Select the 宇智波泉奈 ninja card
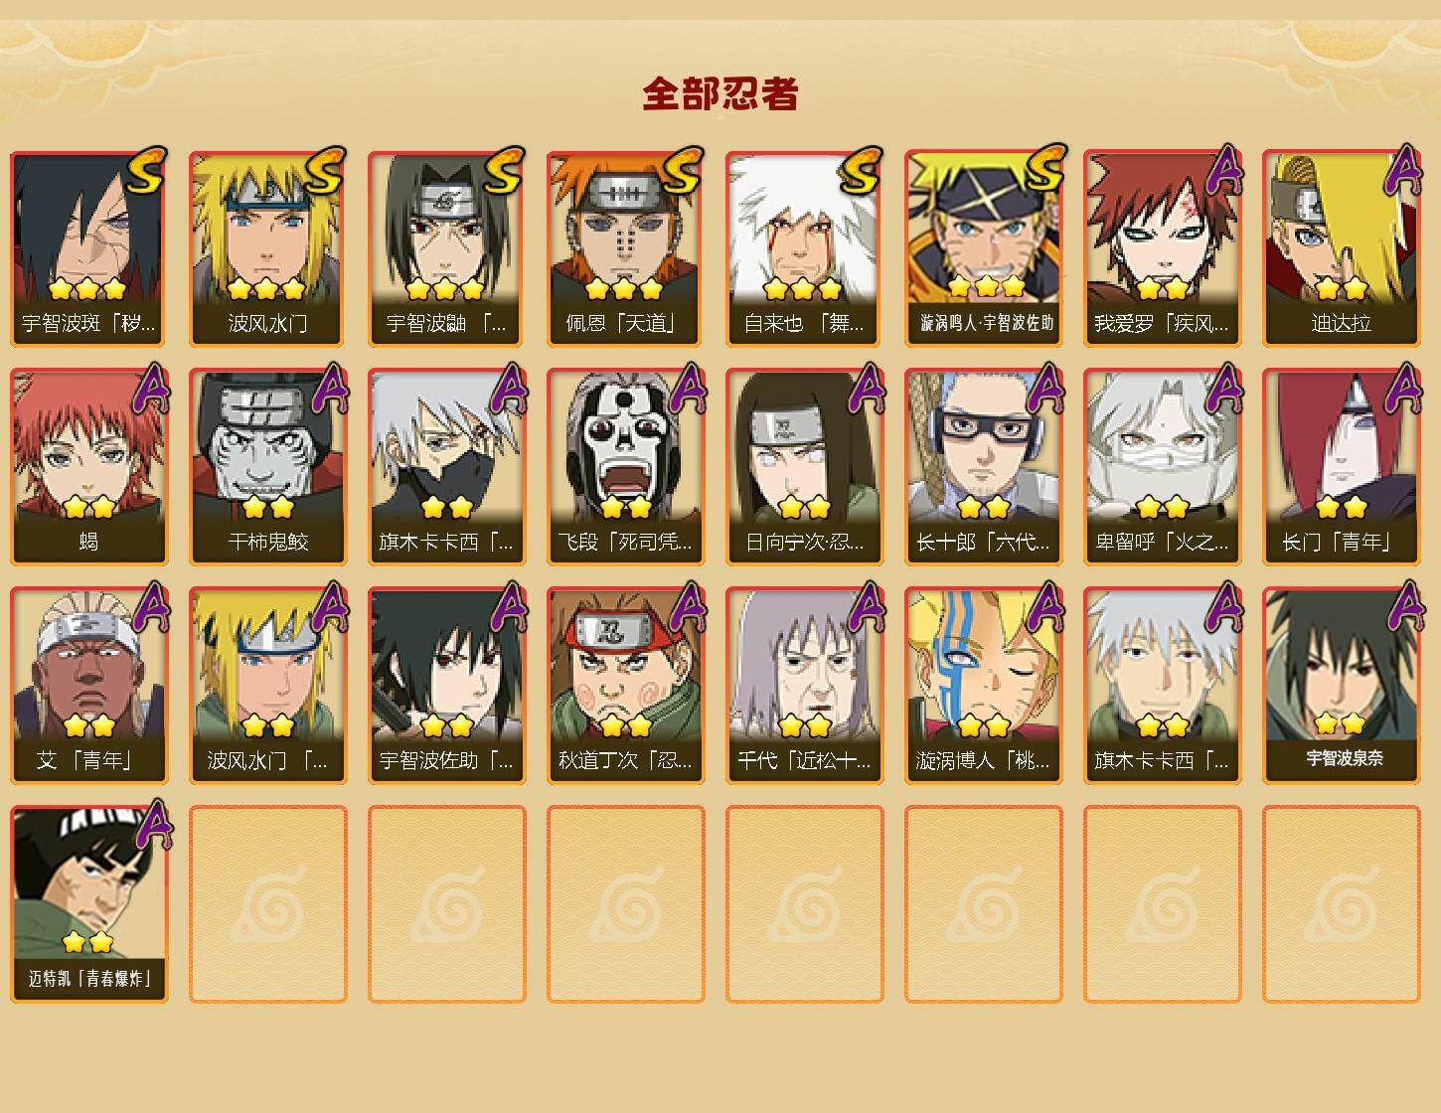 (x=1342, y=686)
